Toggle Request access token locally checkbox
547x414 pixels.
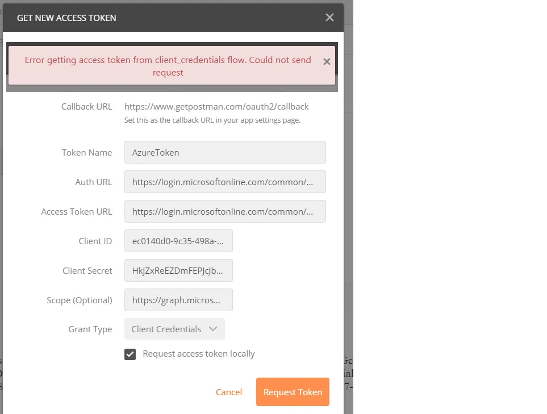click(x=131, y=354)
